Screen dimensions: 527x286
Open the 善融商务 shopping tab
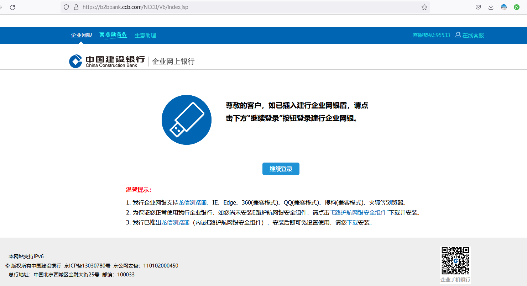pyautogui.click(x=113, y=35)
